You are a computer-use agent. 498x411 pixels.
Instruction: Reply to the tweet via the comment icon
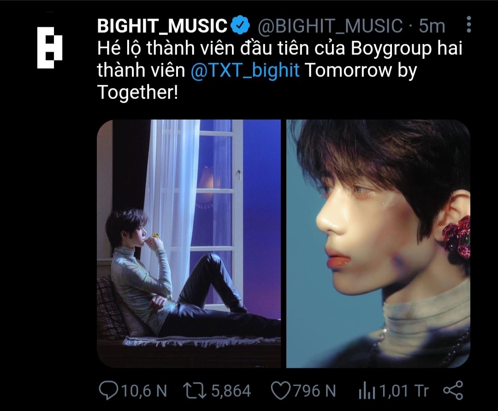coord(109,390)
